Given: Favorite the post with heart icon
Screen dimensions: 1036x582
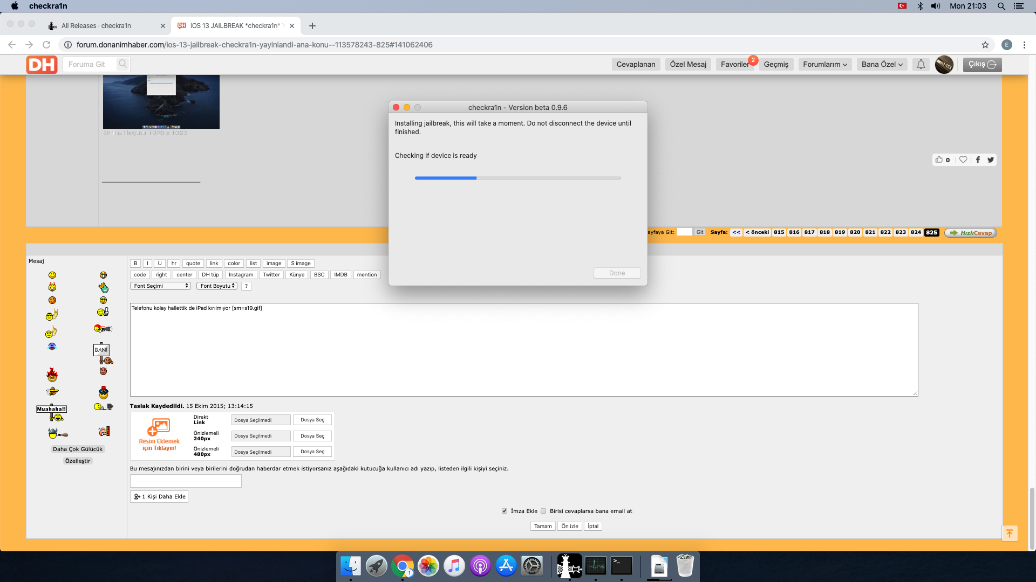Looking at the screenshot, I should tap(963, 160).
